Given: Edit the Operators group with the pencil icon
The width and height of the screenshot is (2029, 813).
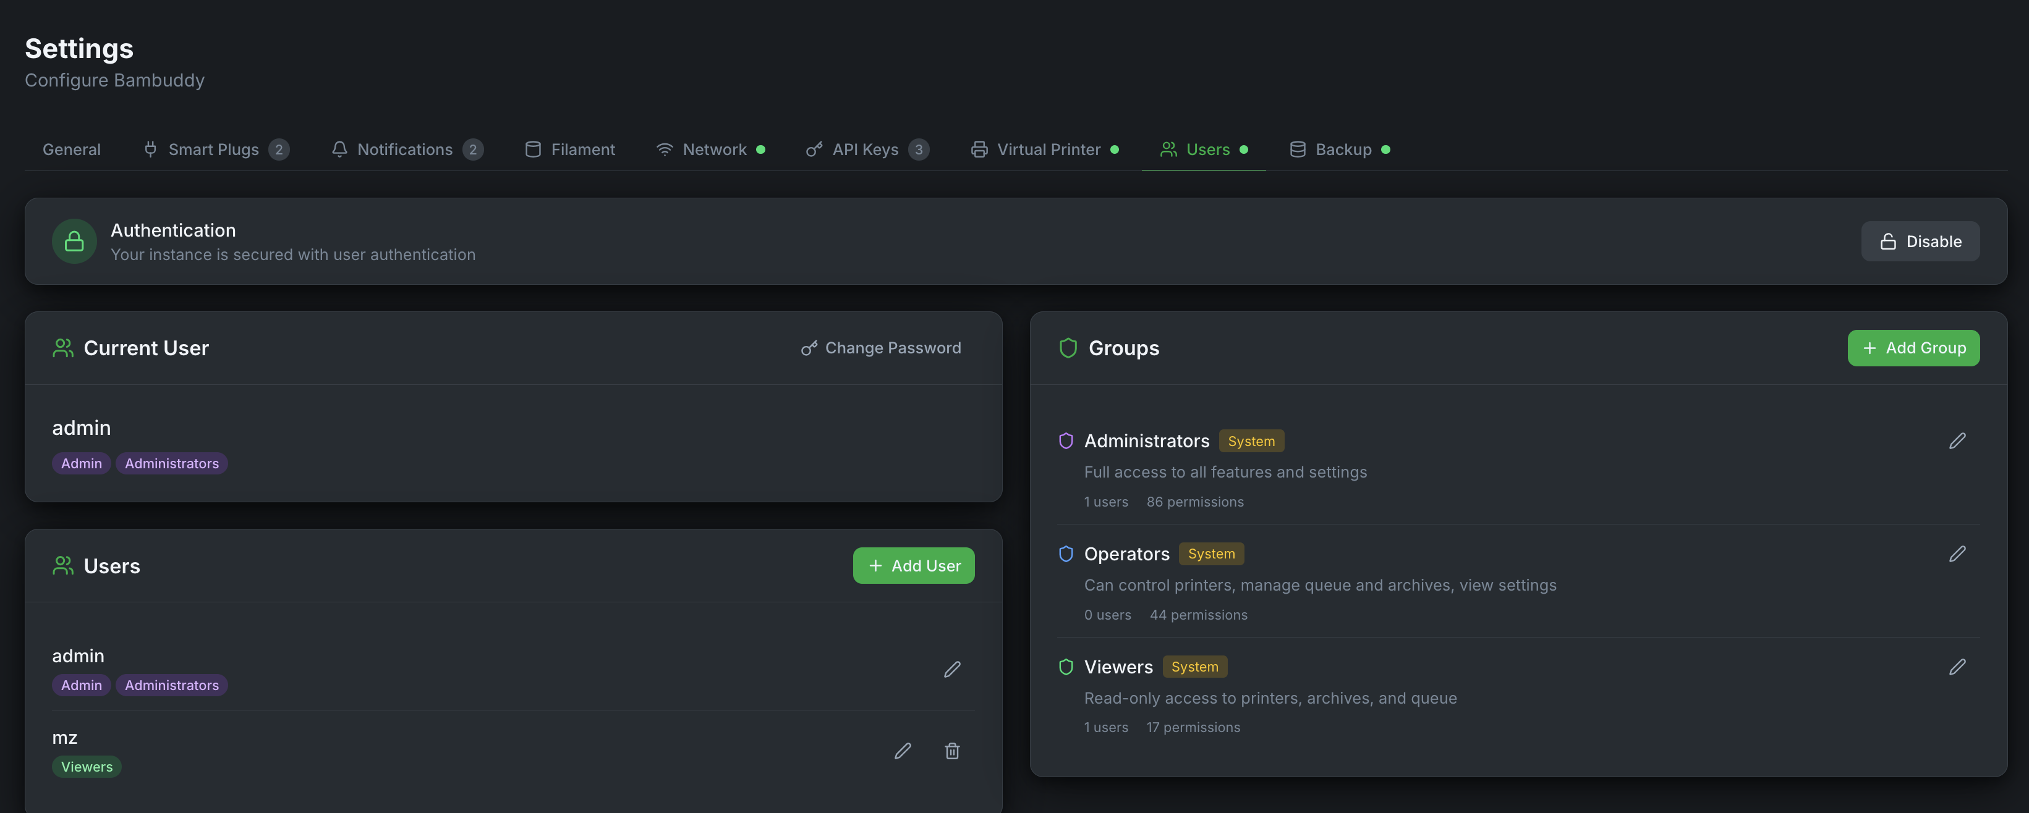Looking at the screenshot, I should [1959, 554].
